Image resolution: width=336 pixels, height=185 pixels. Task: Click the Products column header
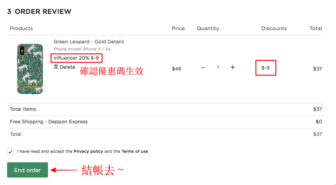point(21,28)
